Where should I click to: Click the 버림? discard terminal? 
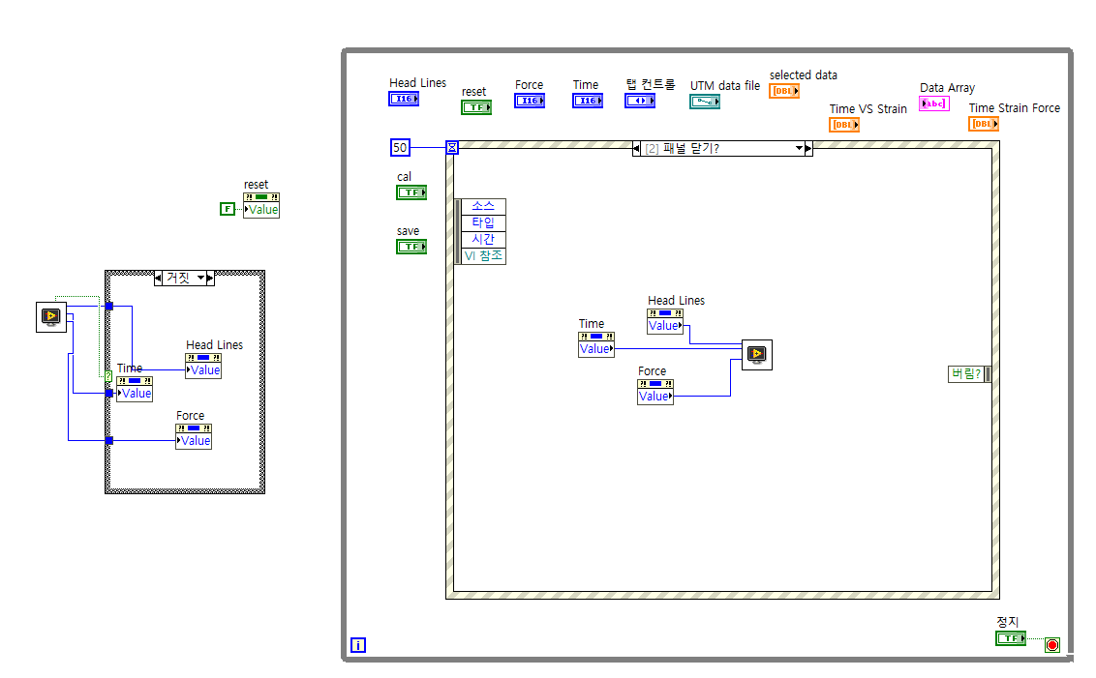coord(967,374)
